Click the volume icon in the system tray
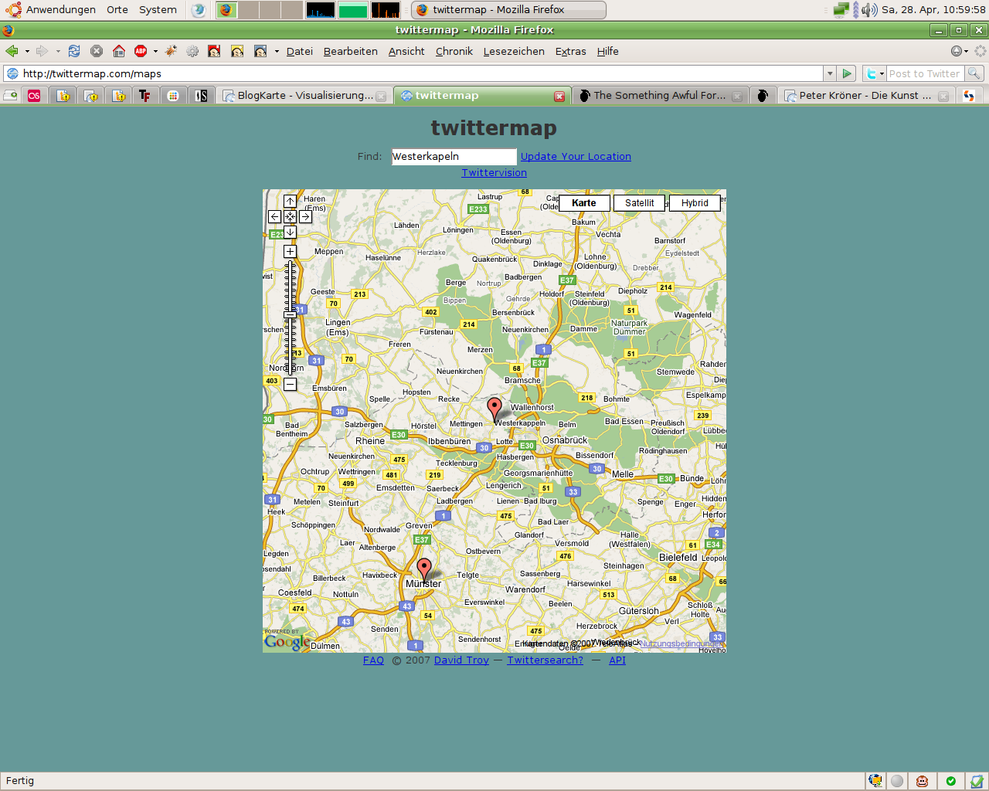This screenshot has height=791, width=989. [869, 9]
